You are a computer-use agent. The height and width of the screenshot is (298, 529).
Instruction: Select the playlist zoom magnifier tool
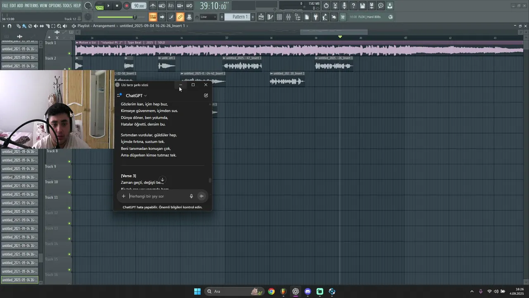pos(59,26)
